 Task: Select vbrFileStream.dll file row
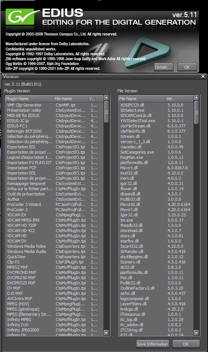point(156,126)
